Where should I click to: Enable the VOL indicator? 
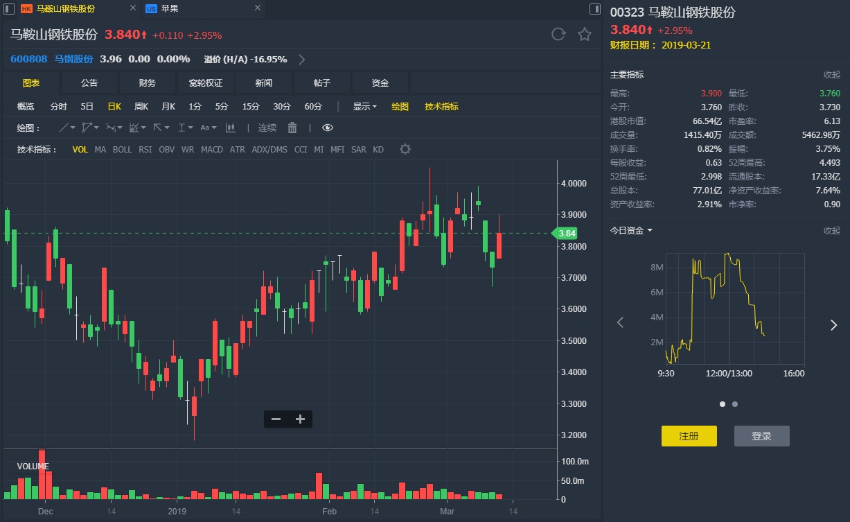(x=80, y=149)
